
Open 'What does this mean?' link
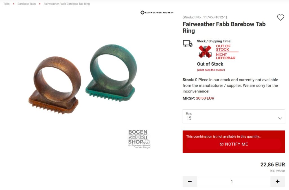211,70
